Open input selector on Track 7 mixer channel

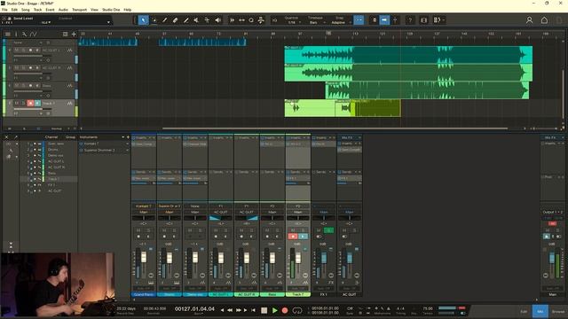298,206
